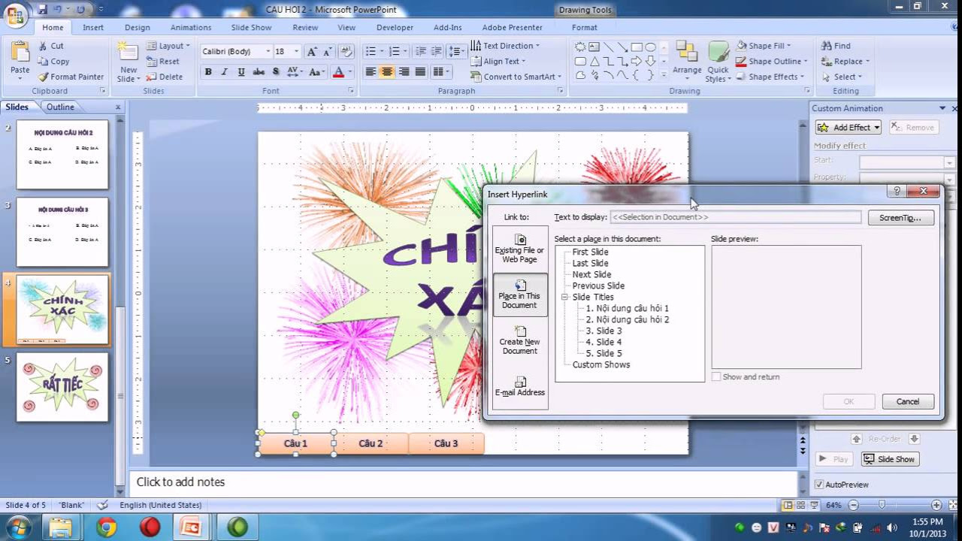Open the Animations ribbon tab
Image resolution: width=962 pixels, height=541 pixels.
pyautogui.click(x=191, y=27)
